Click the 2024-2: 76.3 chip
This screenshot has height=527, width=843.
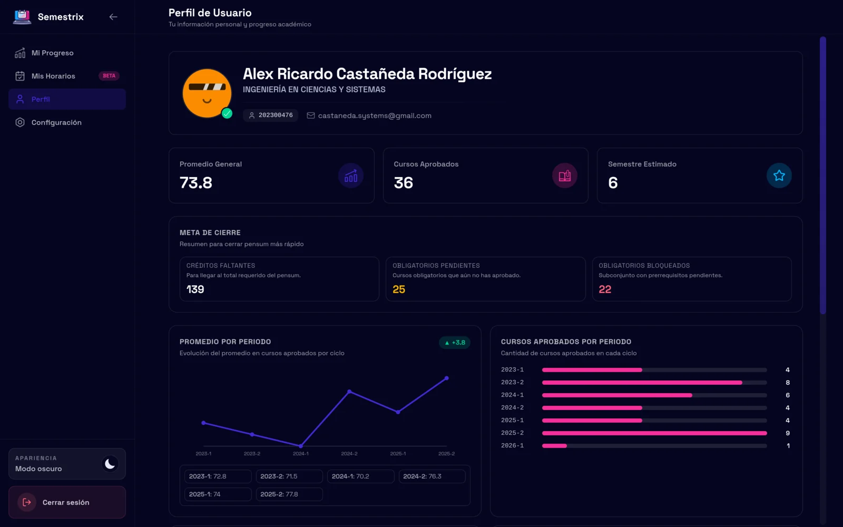pyautogui.click(x=432, y=476)
